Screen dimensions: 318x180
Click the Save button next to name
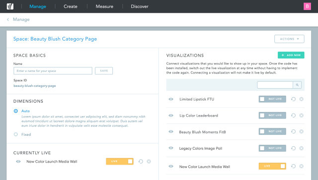[x=104, y=71]
